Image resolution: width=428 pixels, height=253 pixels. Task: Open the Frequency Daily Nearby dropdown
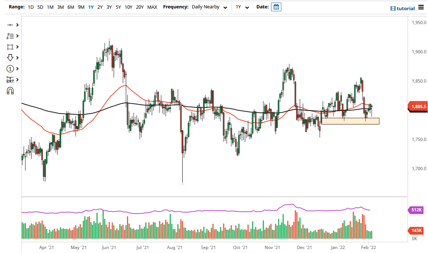[209, 7]
